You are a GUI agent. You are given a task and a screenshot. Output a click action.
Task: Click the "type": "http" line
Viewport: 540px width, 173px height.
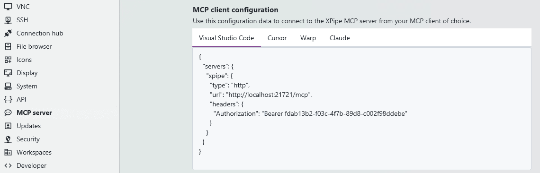[x=230, y=85]
